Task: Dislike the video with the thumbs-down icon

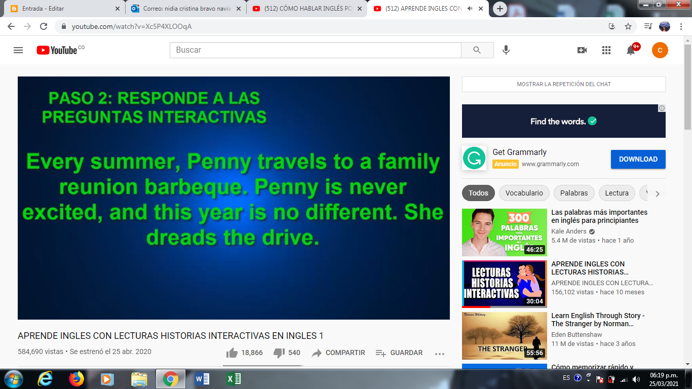Action: [x=279, y=353]
